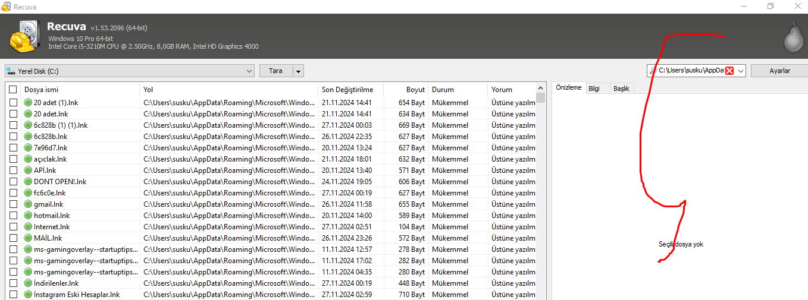Click the green status icon of 20 adet (1).lnk
Viewport: 808px width, 300px height.
click(28, 103)
